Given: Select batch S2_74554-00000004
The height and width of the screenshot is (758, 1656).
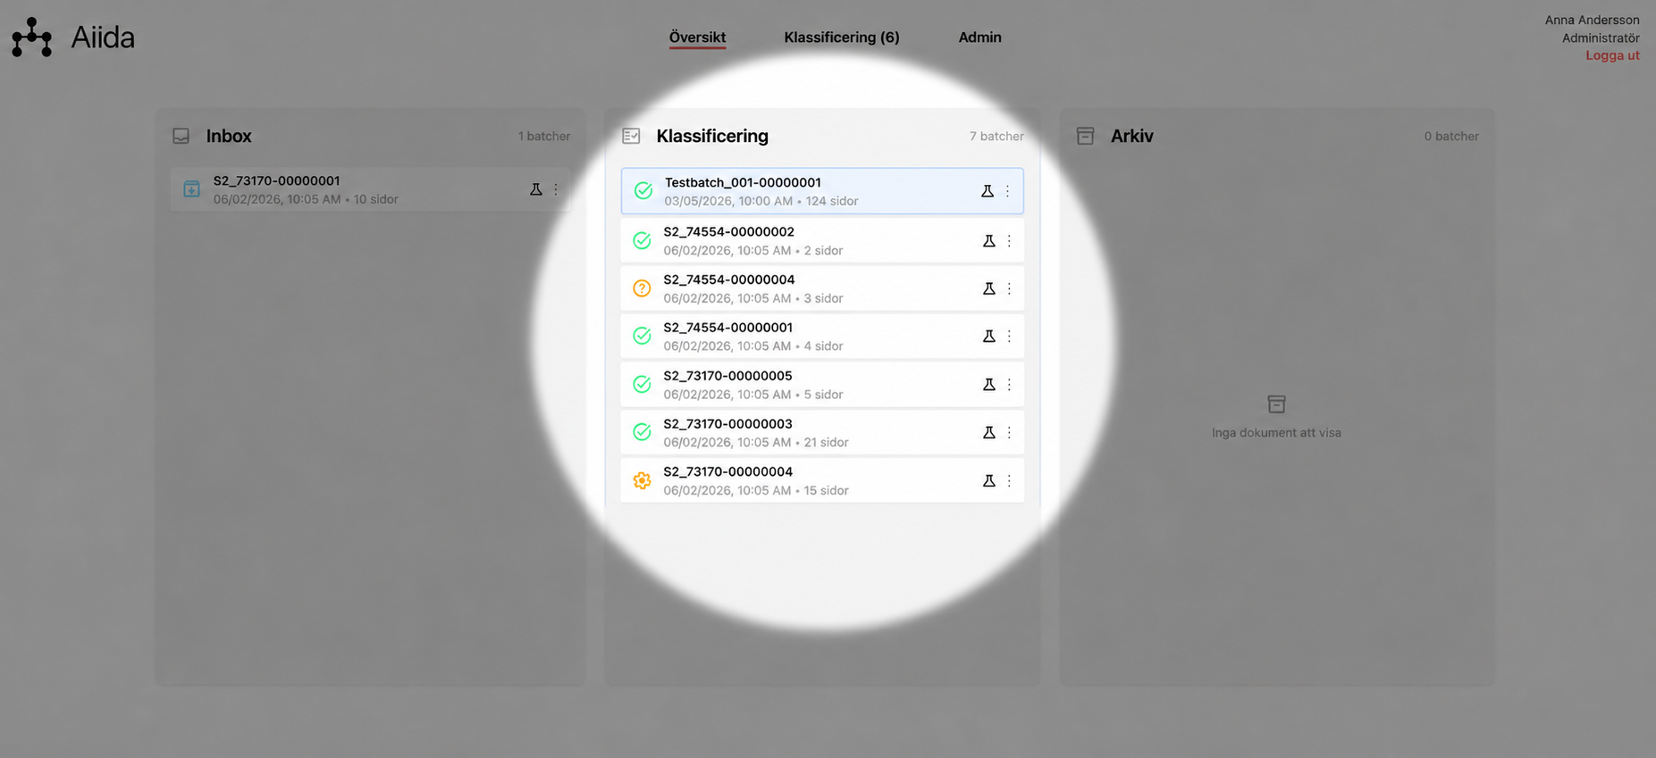Looking at the screenshot, I should (822, 288).
